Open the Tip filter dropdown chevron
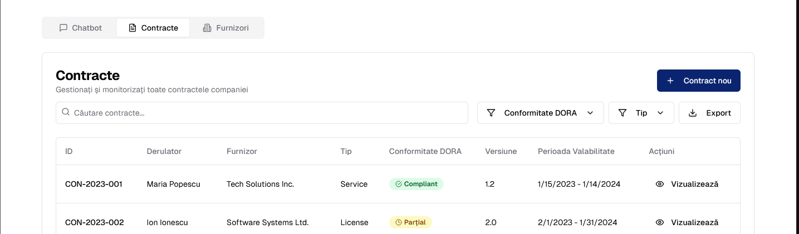 pyautogui.click(x=660, y=113)
